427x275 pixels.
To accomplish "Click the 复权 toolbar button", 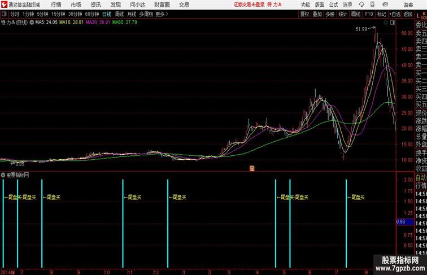I will point(305,14).
